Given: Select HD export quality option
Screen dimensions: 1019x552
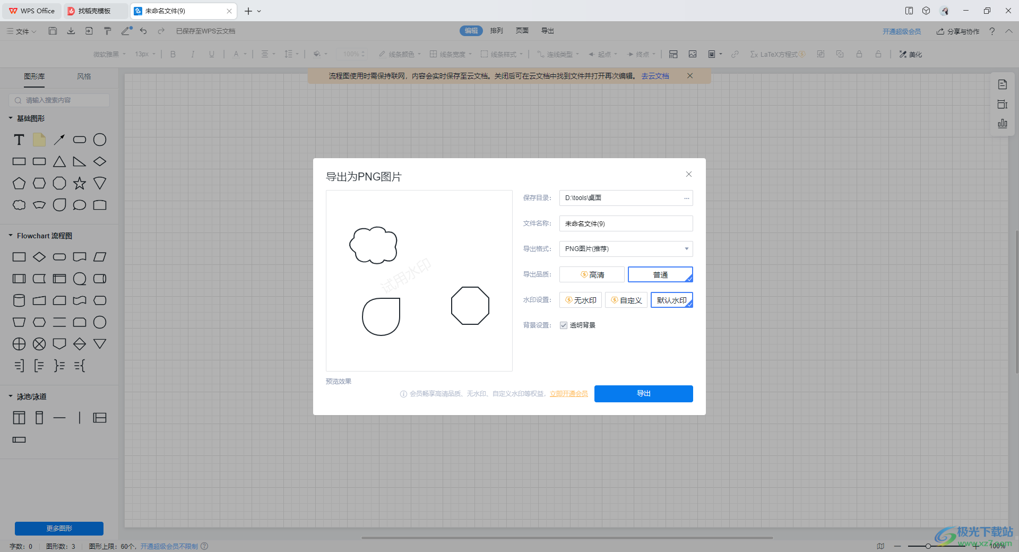Looking at the screenshot, I should (592, 274).
